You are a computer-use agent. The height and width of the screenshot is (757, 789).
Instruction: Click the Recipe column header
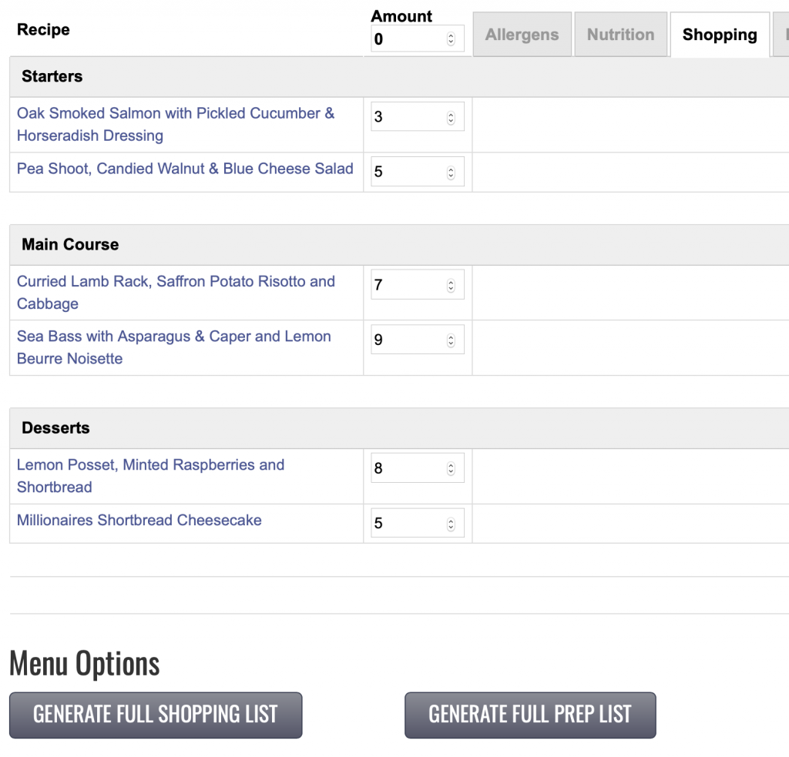pos(43,30)
